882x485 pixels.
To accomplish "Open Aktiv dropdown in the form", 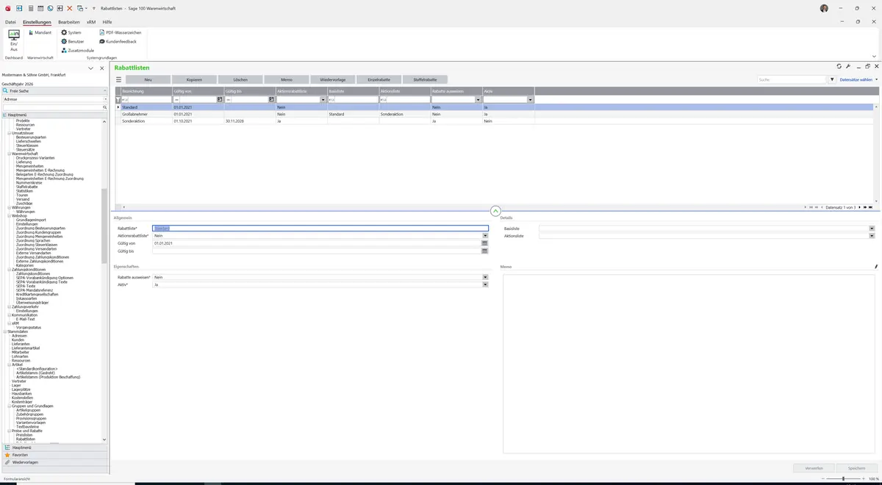I will pos(485,284).
